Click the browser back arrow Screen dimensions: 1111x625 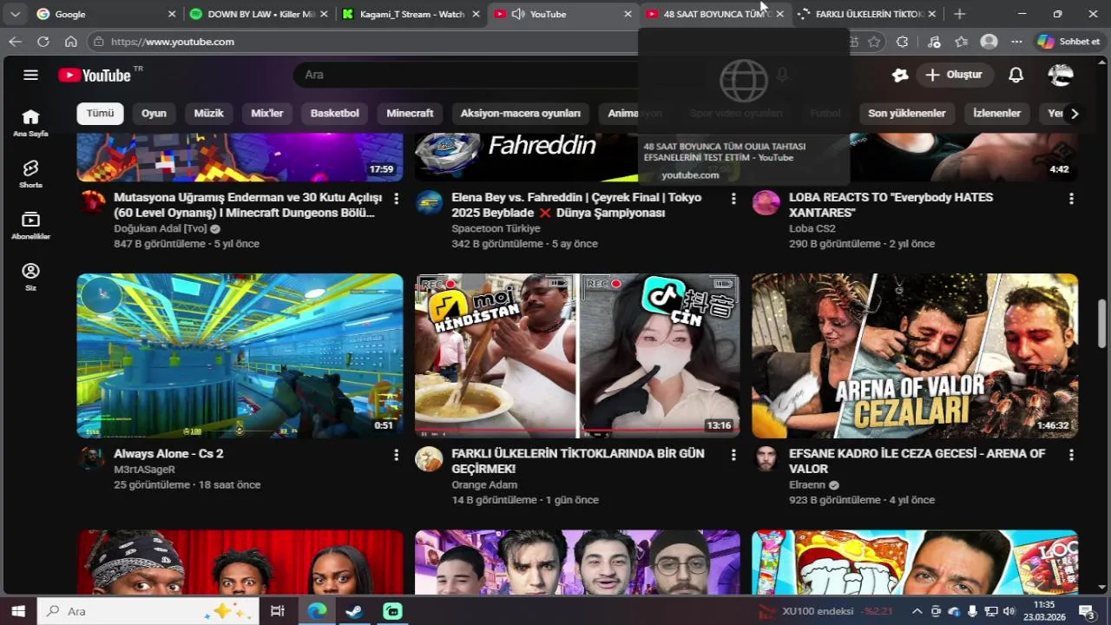pyautogui.click(x=16, y=42)
